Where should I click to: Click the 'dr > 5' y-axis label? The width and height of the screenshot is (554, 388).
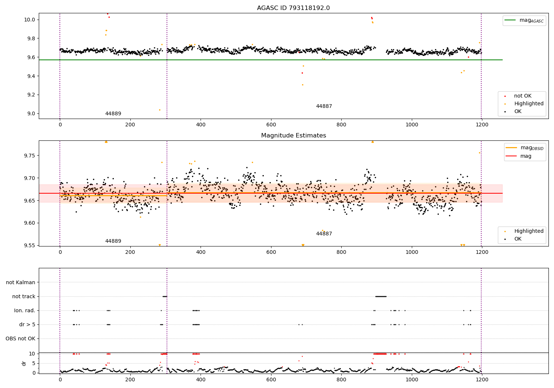(x=27, y=324)
